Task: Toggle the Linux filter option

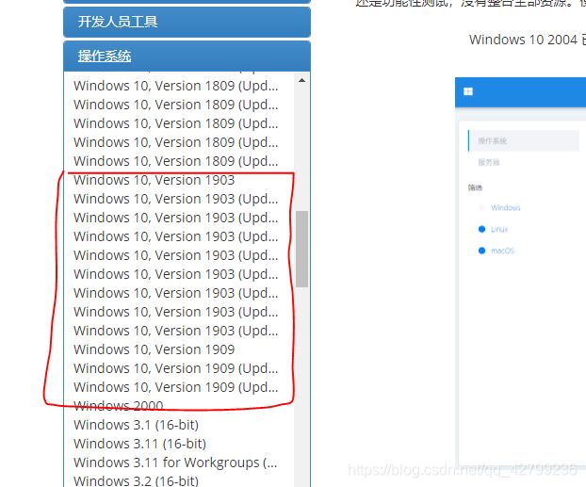Action: pos(494,229)
